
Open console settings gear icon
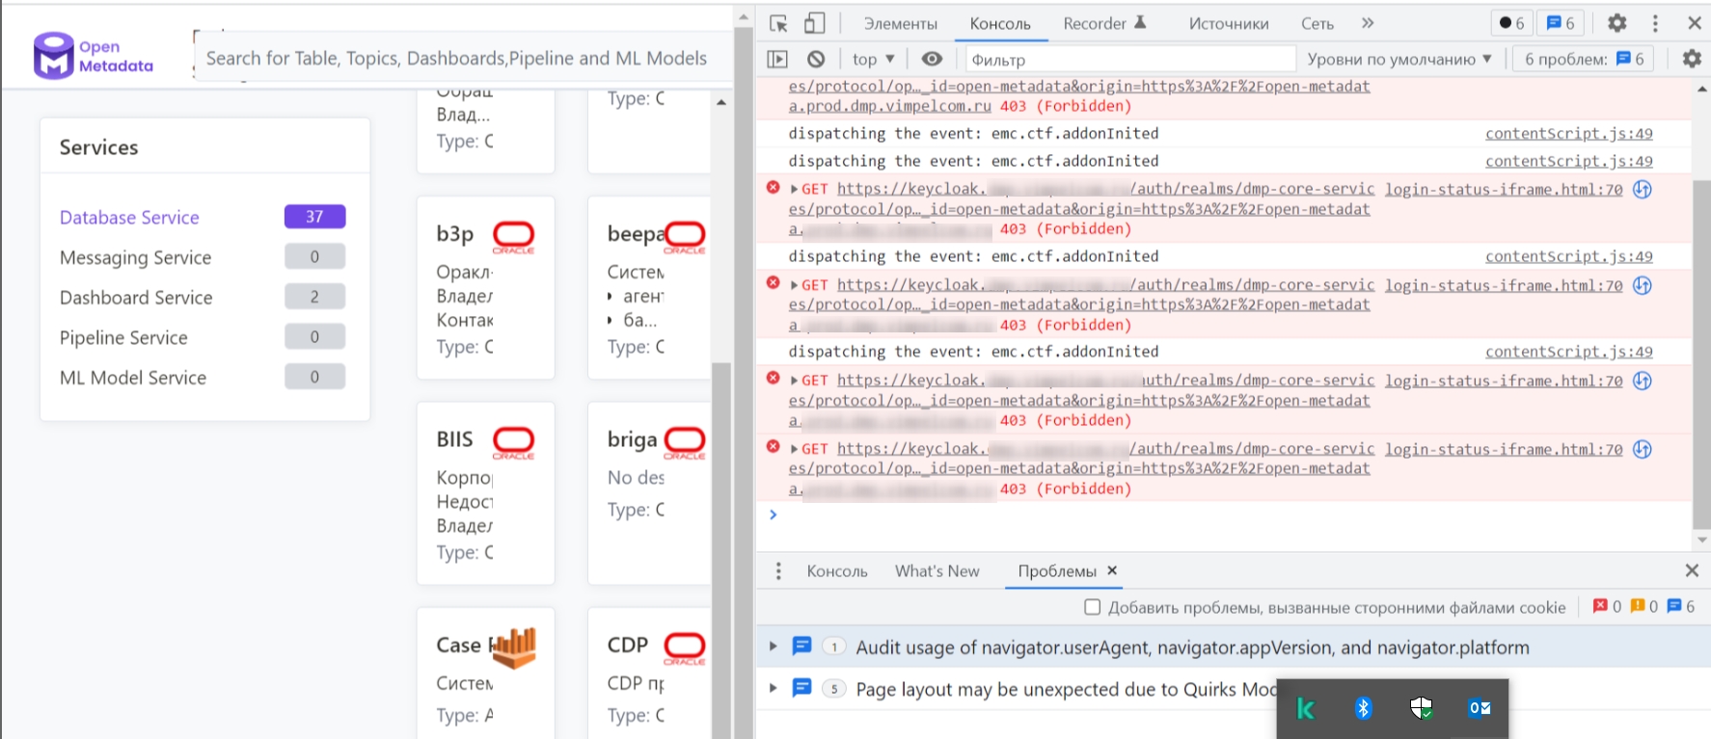tap(1692, 59)
